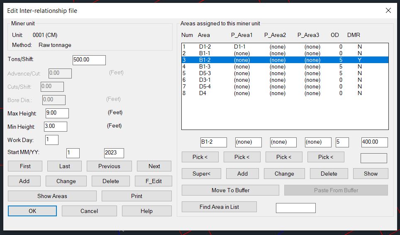Click the Area field containing B1-2
The width and height of the screenshot is (400, 235).
(214, 142)
